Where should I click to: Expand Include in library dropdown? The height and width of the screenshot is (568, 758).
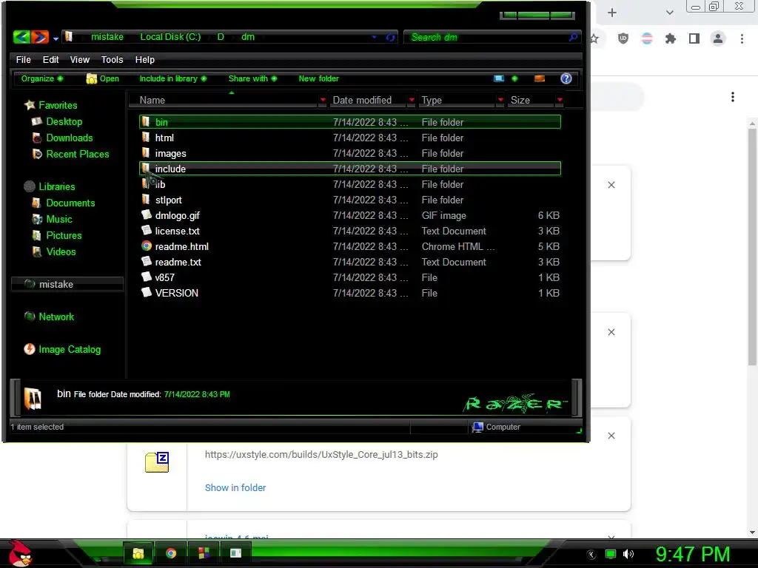(x=173, y=78)
